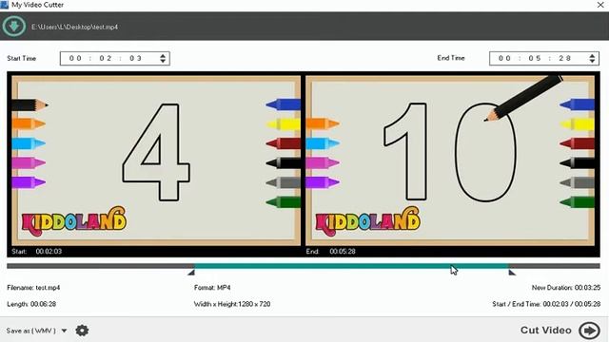Image resolution: width=609 pixels, height=342 pixels.
Task: Increase Start Time with up stepper arrow
Action: [x=163, y=55]
